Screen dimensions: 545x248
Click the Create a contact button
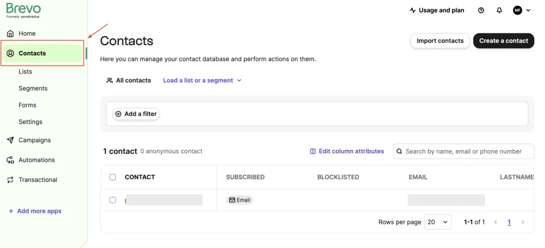click(x=503, y=40)
